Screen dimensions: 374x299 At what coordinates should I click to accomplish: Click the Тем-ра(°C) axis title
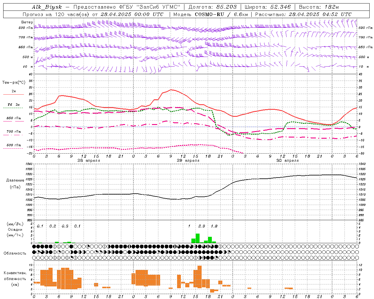[x=14, y=83]
